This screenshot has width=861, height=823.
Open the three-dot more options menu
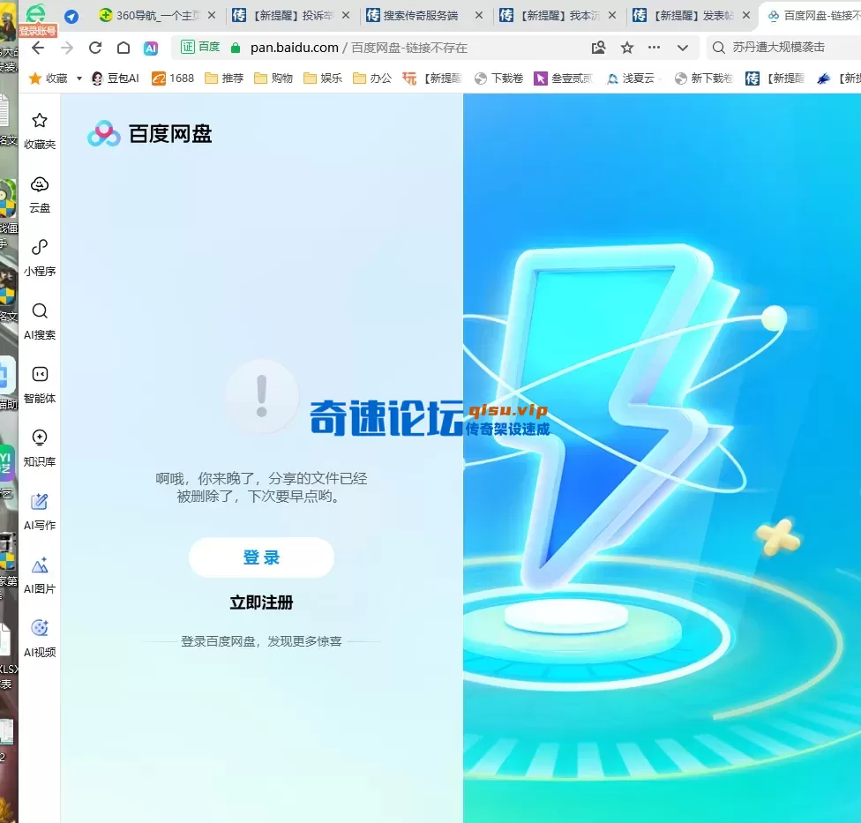[x=654, y=48]
